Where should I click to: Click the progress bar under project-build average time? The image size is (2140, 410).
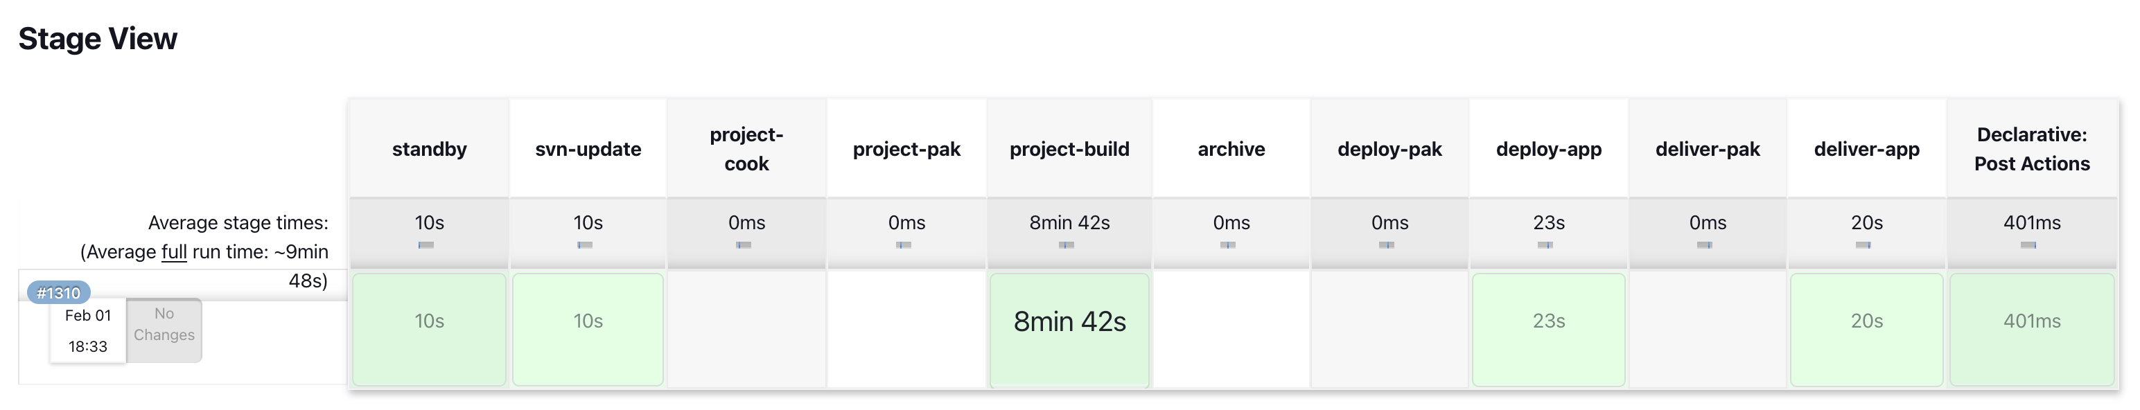(x=1067, y=245)
